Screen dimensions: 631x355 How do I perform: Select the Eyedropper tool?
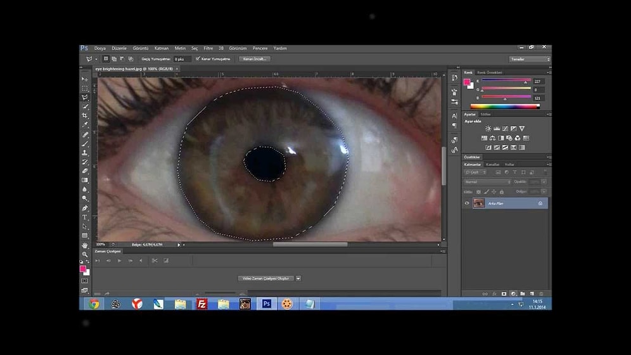(84, 125)
